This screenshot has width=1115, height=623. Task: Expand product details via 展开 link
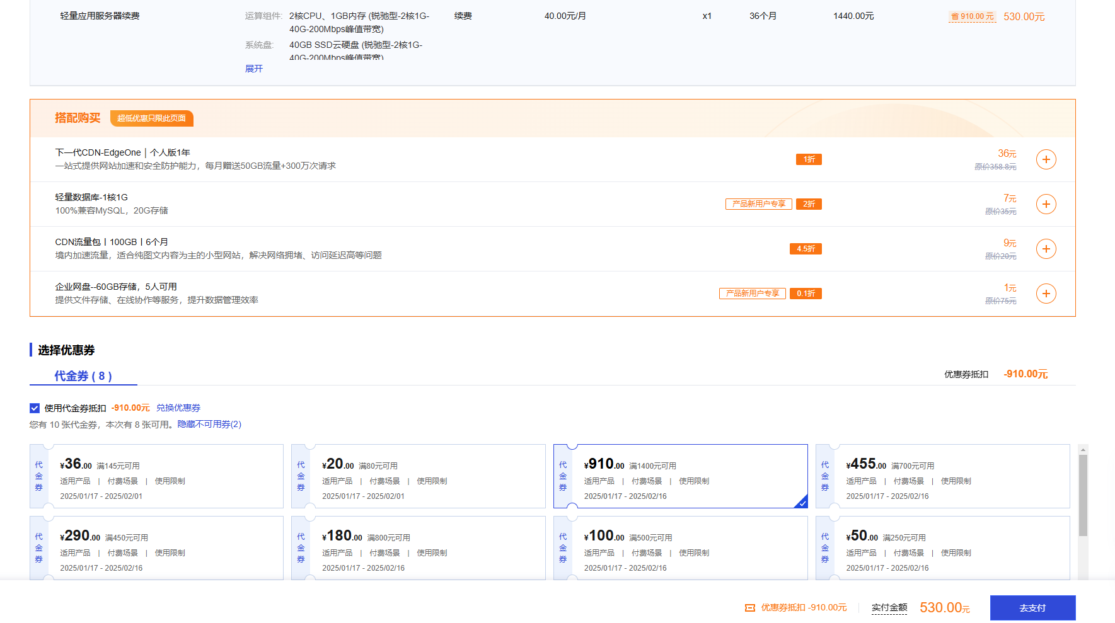(254, 69)
